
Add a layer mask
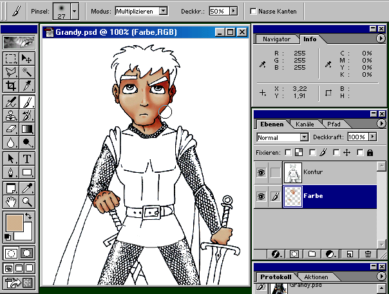point(294,254)
